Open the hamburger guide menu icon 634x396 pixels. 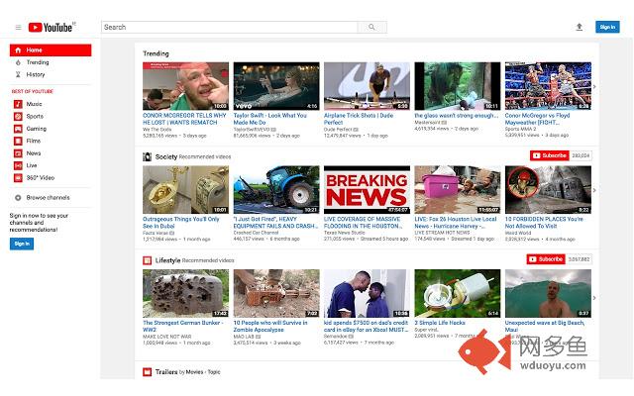click(x=18, y=28)
